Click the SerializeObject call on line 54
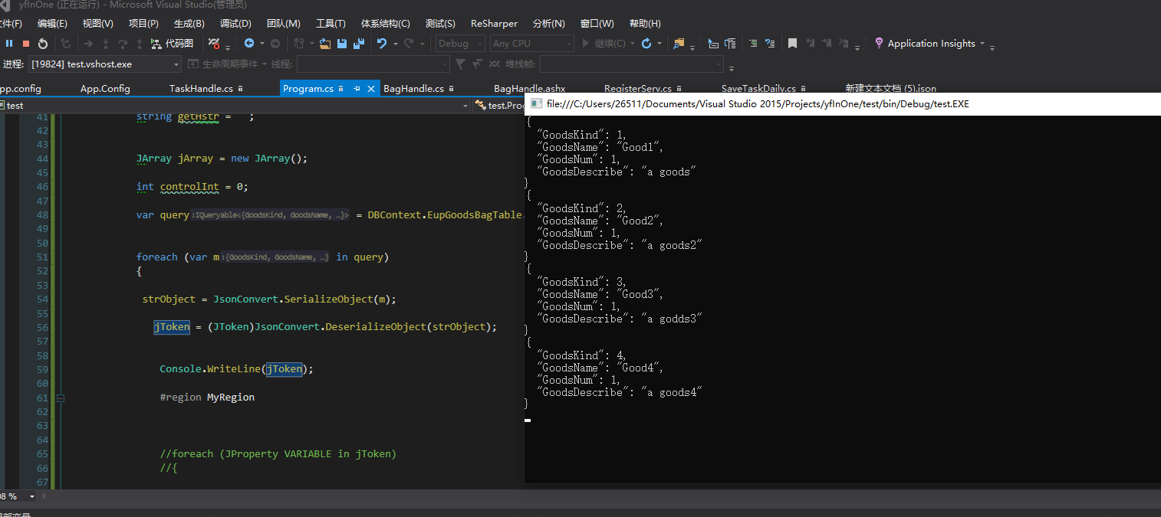The height and width of the screenshot is (517, 1161). 328,299
